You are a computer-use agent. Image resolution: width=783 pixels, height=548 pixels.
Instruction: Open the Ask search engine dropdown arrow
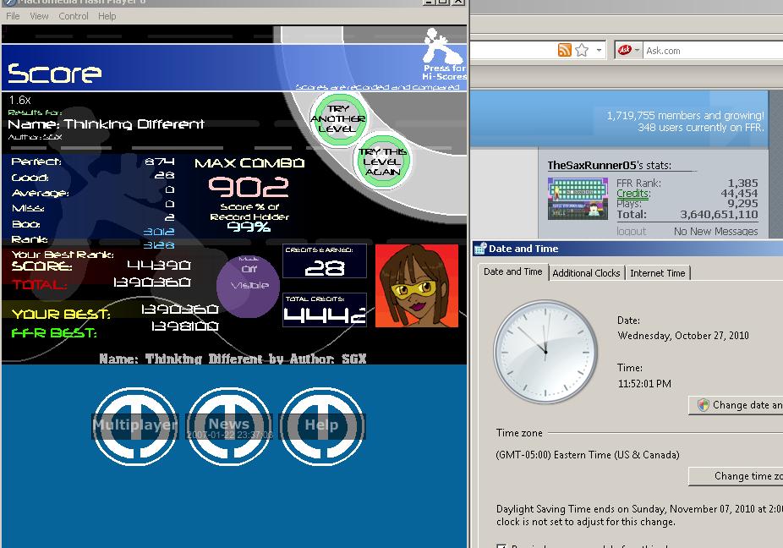click(638, 50)
